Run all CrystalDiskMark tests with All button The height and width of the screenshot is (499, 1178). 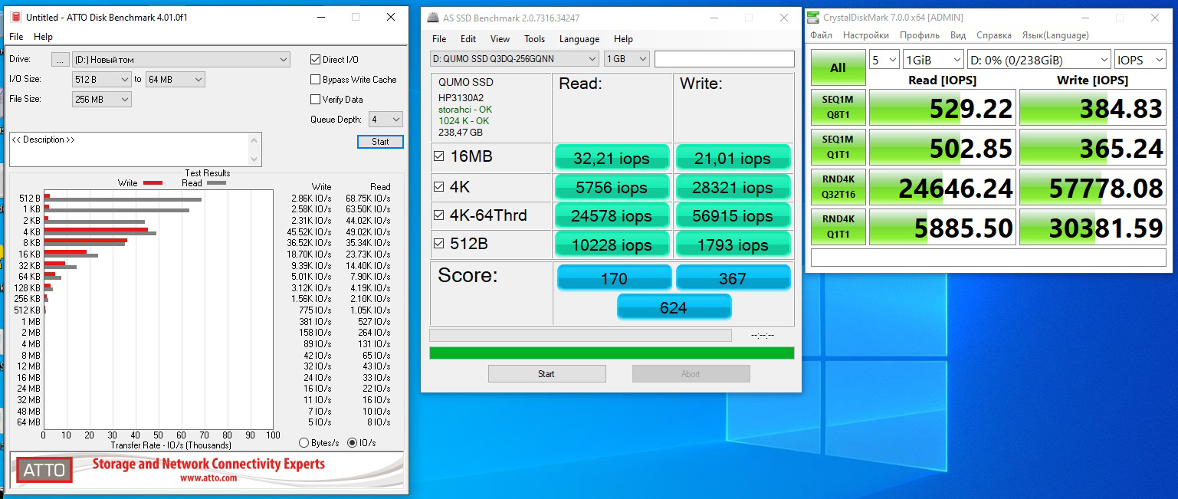(x=838, y=67)
